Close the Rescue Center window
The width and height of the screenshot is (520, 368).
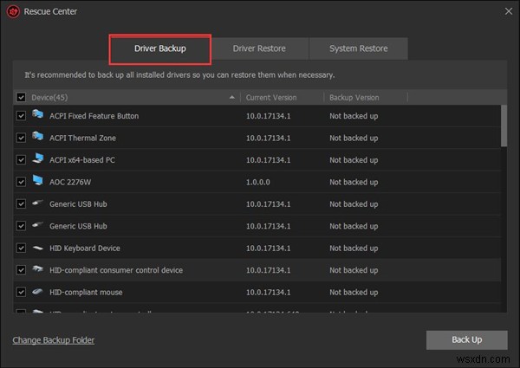(507, 12)
